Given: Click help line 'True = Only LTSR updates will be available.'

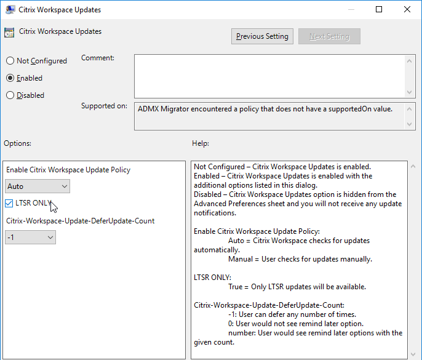Looking at the screenshot, I should pyautogui.click(x=297, y=287).
